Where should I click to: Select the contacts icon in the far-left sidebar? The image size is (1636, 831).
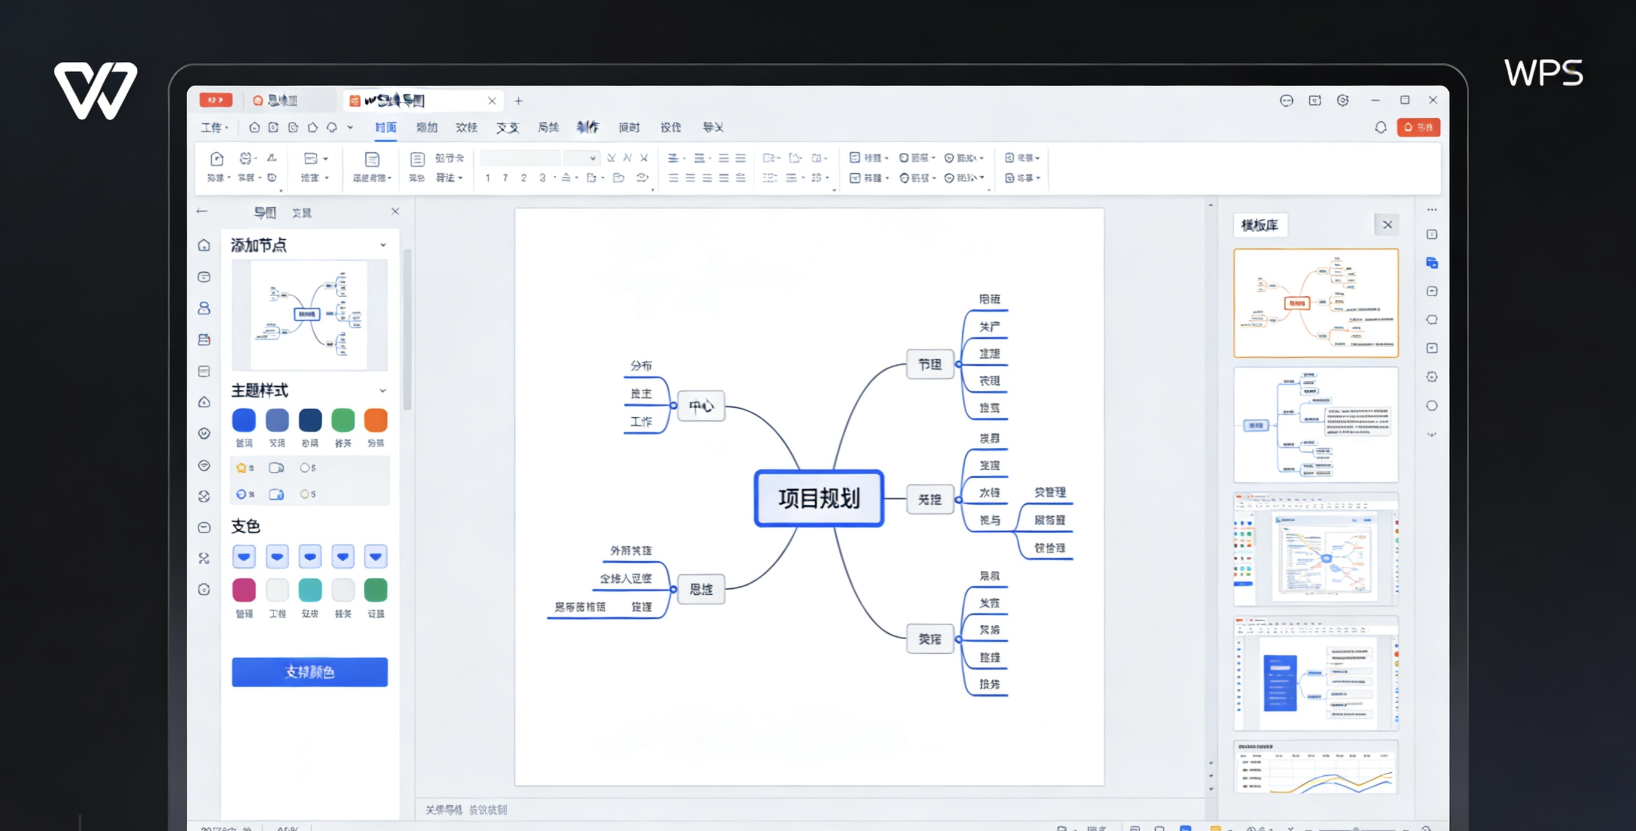[204, 308]
